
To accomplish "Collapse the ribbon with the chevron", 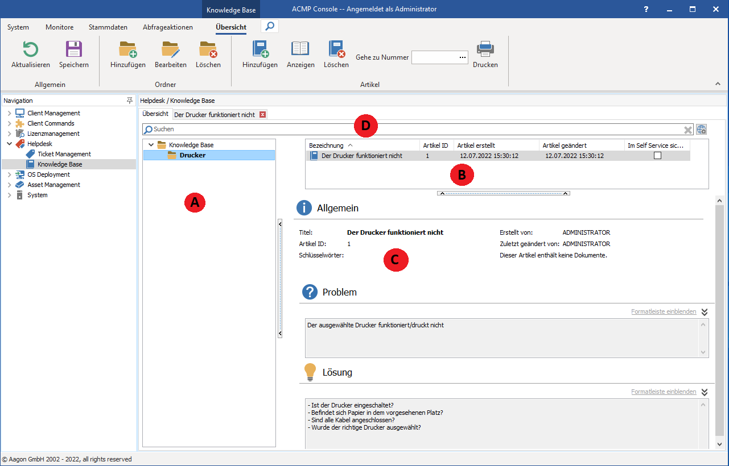I will click(718, 84).
